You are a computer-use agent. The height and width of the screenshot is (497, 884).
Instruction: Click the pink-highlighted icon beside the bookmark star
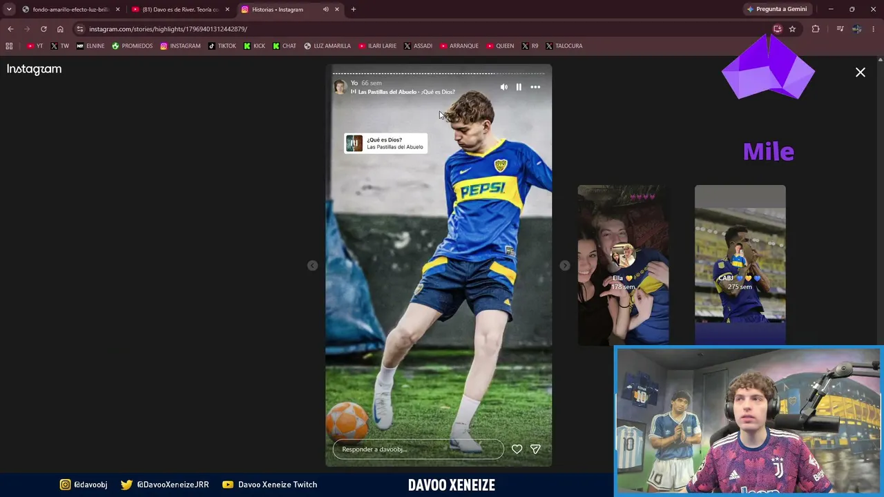pyautogui.click(x=778, y=29)
